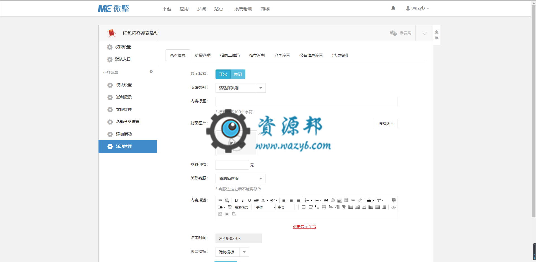Open 平台 in top navigation

coord(167,9)
